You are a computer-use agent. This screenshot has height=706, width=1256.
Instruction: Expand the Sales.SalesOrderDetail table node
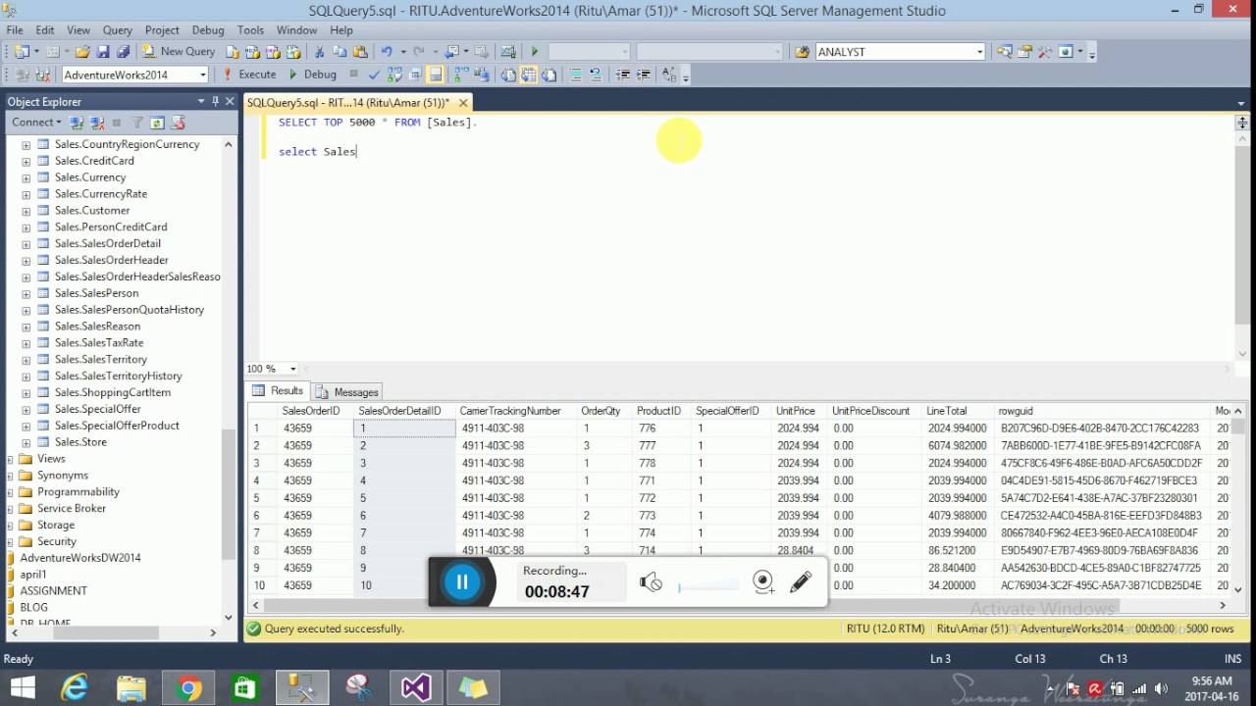(26, 244)
